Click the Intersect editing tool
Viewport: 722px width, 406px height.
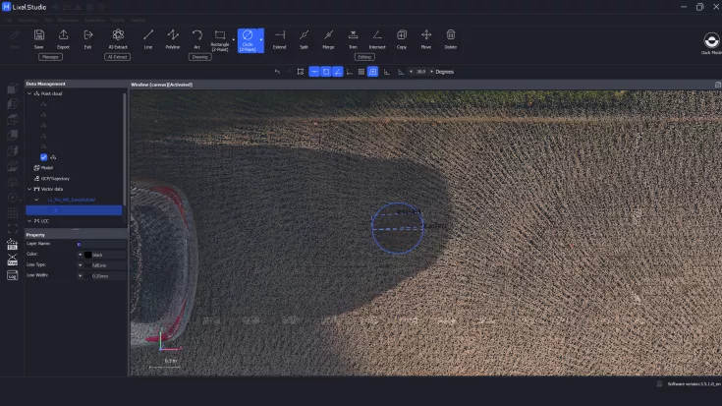377,38
